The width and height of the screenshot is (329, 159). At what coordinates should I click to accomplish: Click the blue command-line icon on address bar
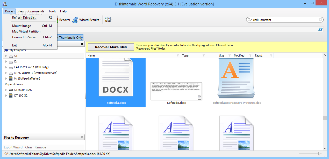point(320,29)
